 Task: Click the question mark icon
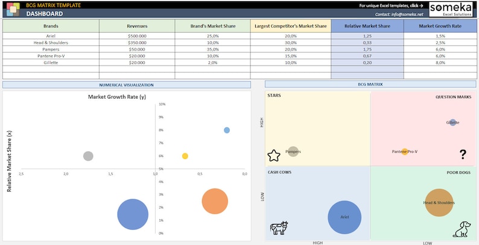[x=463, y=155]
